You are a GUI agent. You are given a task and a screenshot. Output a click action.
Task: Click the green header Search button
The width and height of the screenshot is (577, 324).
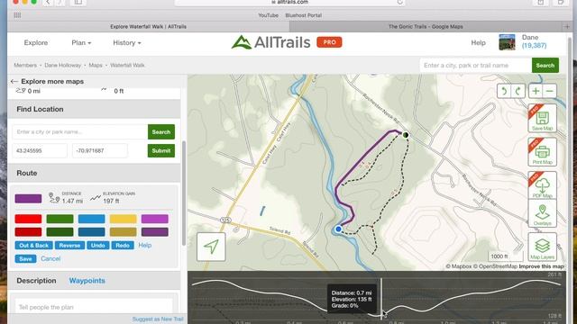point(545,66)
